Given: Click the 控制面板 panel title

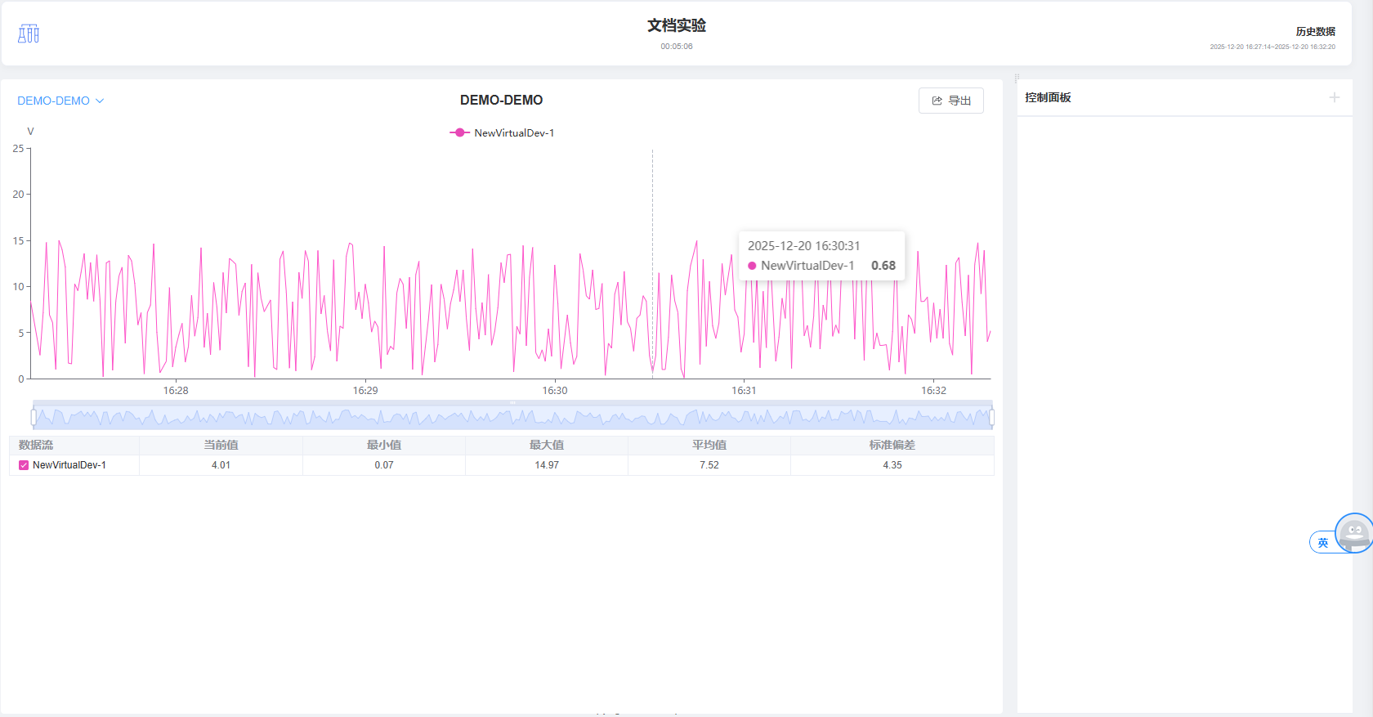Looking at the screenshot, I should [x=1048, y=97].
